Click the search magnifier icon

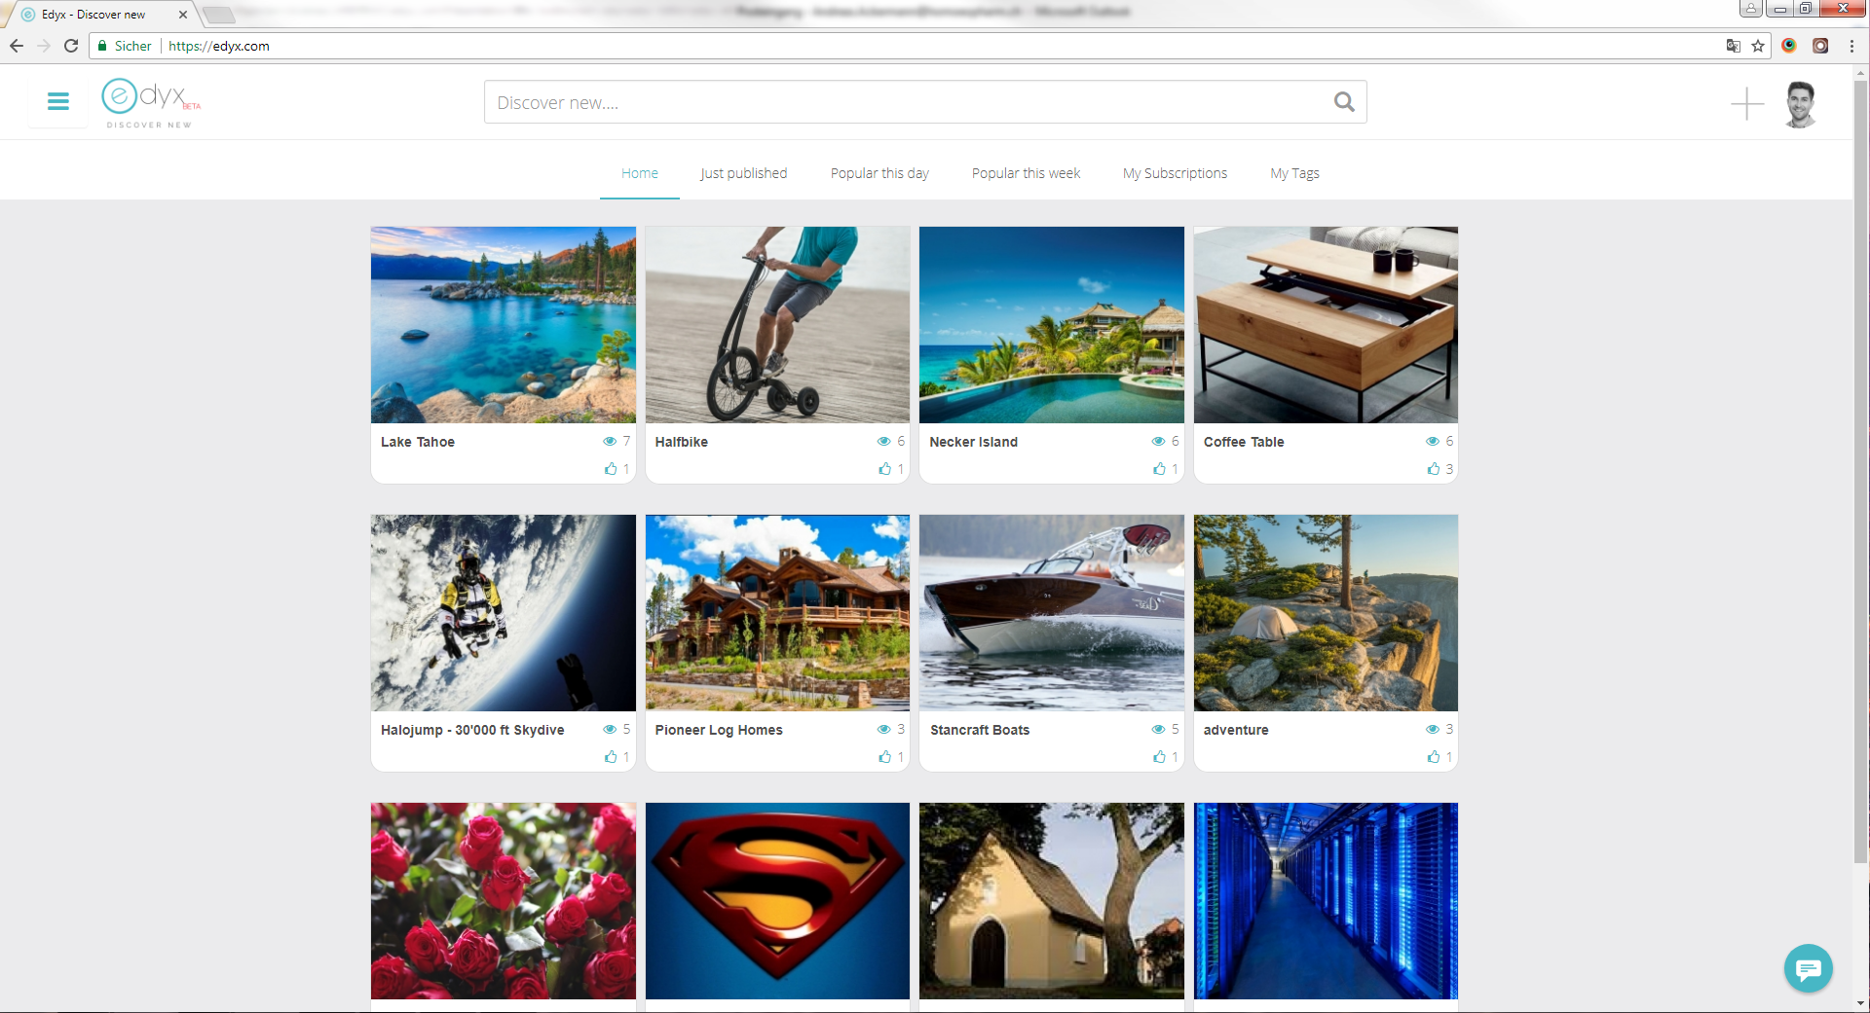[x=1344, y=101]
